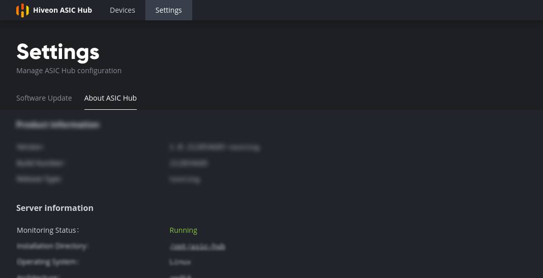This screenshot has height=278, width=543.
Task: Select Settings in the top navigation bar
Action: [168, 10]
